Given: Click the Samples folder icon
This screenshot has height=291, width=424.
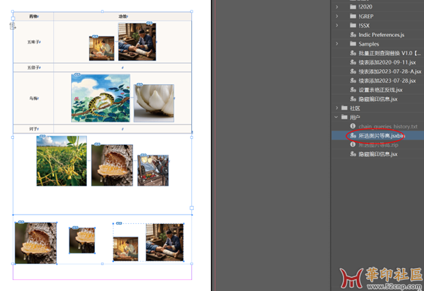Looking at the screenshot, I should coord(353,43).
